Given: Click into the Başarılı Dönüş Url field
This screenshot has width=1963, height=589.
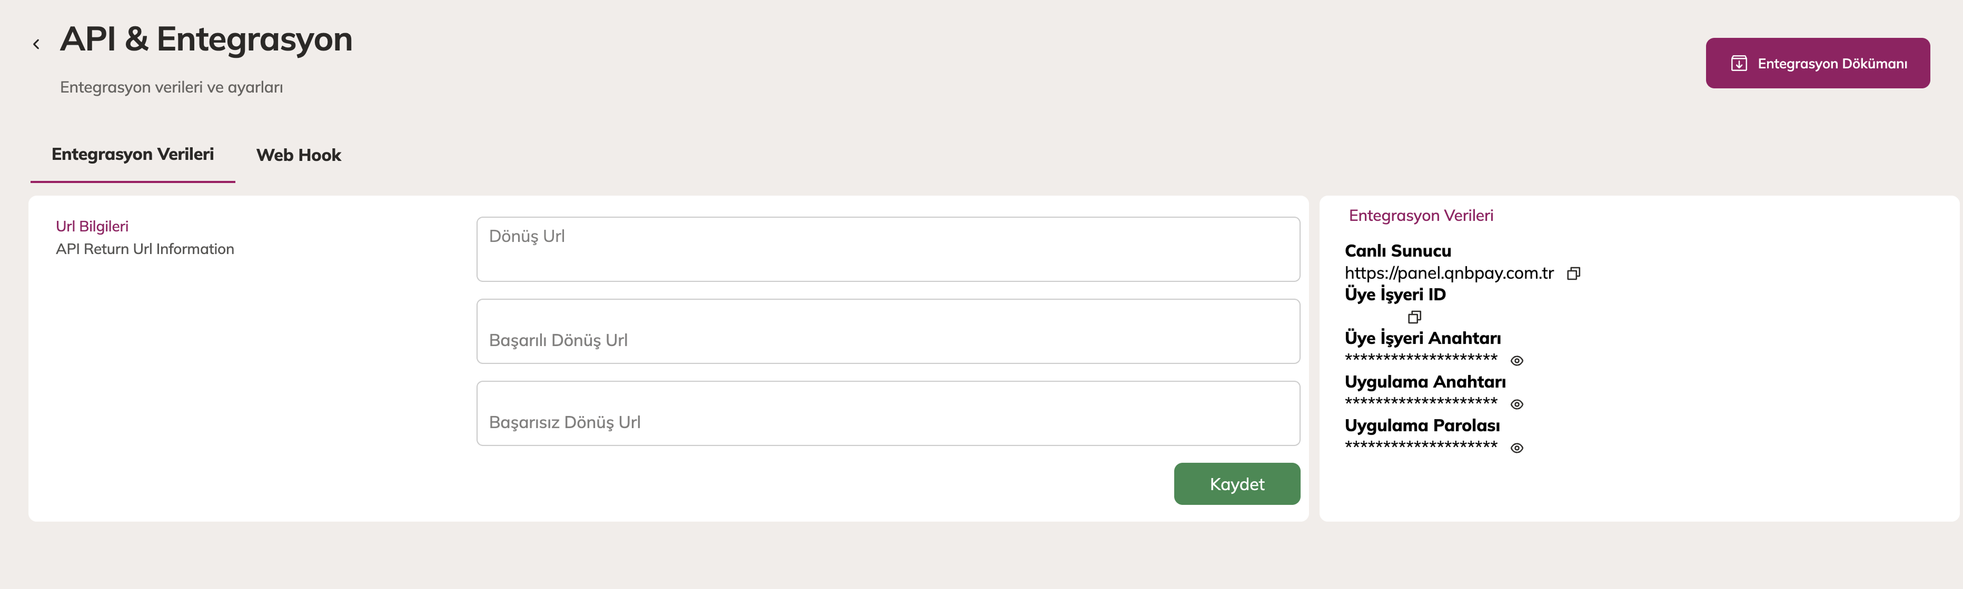Looking at the screenshot, I should 887,332.
